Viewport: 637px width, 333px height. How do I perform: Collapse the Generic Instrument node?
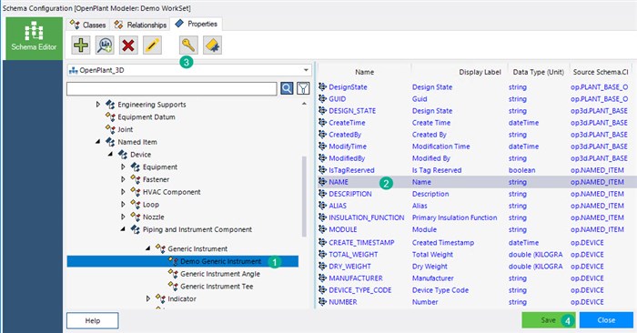coord(147,248)
